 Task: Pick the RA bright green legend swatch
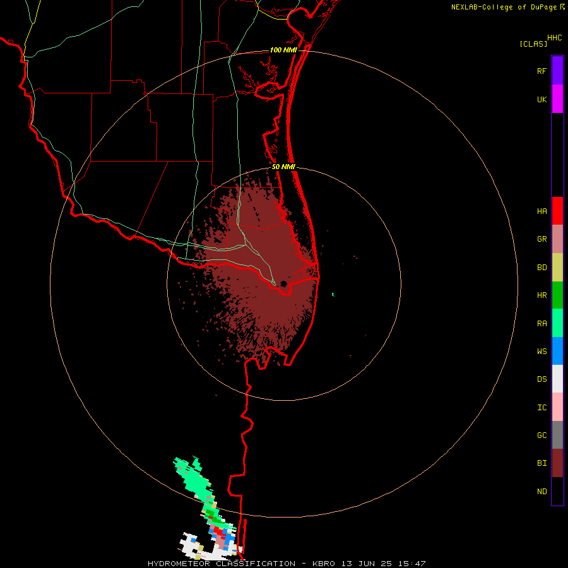[557, 323]
